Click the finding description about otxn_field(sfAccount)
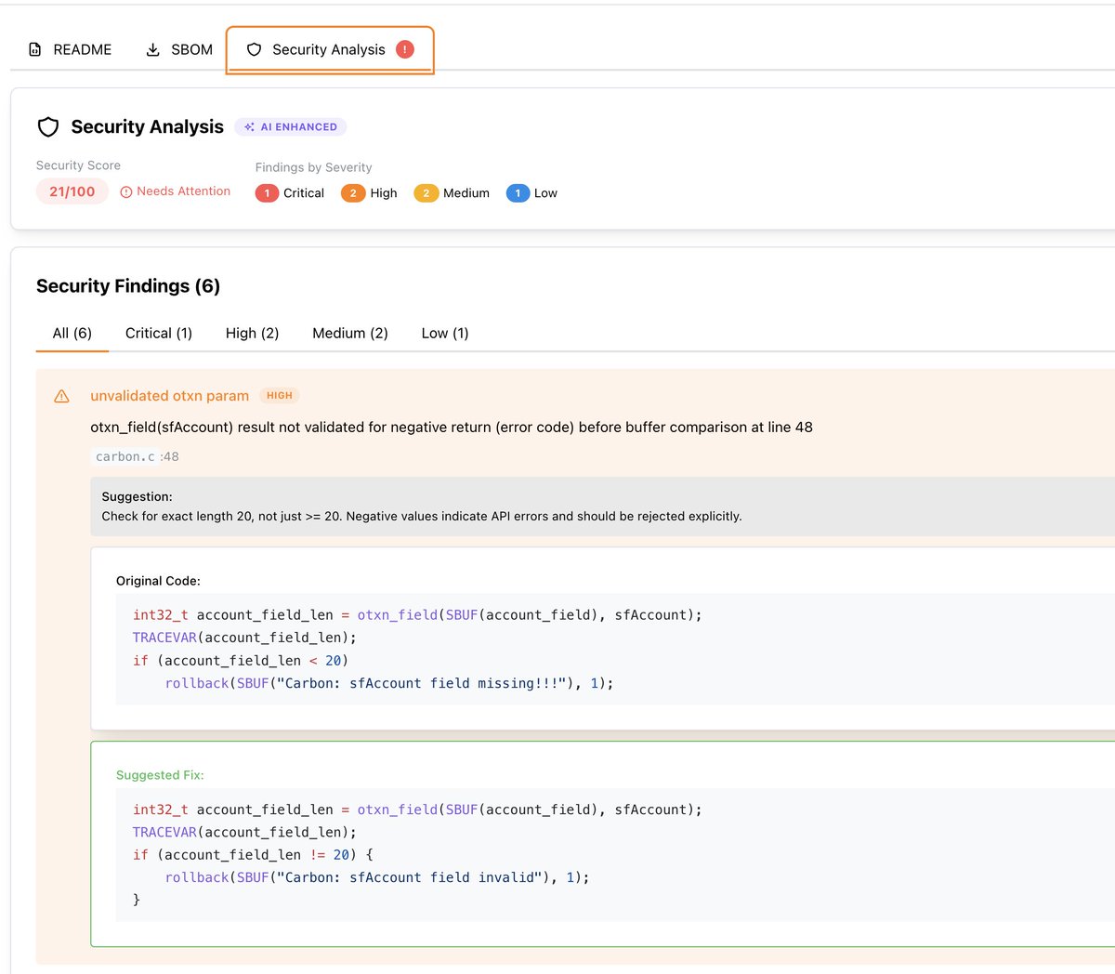The image size is (1115, 974). click(452, 428)
